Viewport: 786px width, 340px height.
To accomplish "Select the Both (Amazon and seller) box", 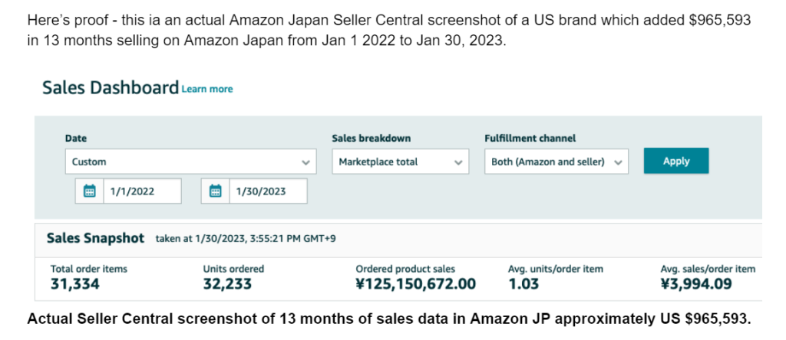I will click(556, 162).
